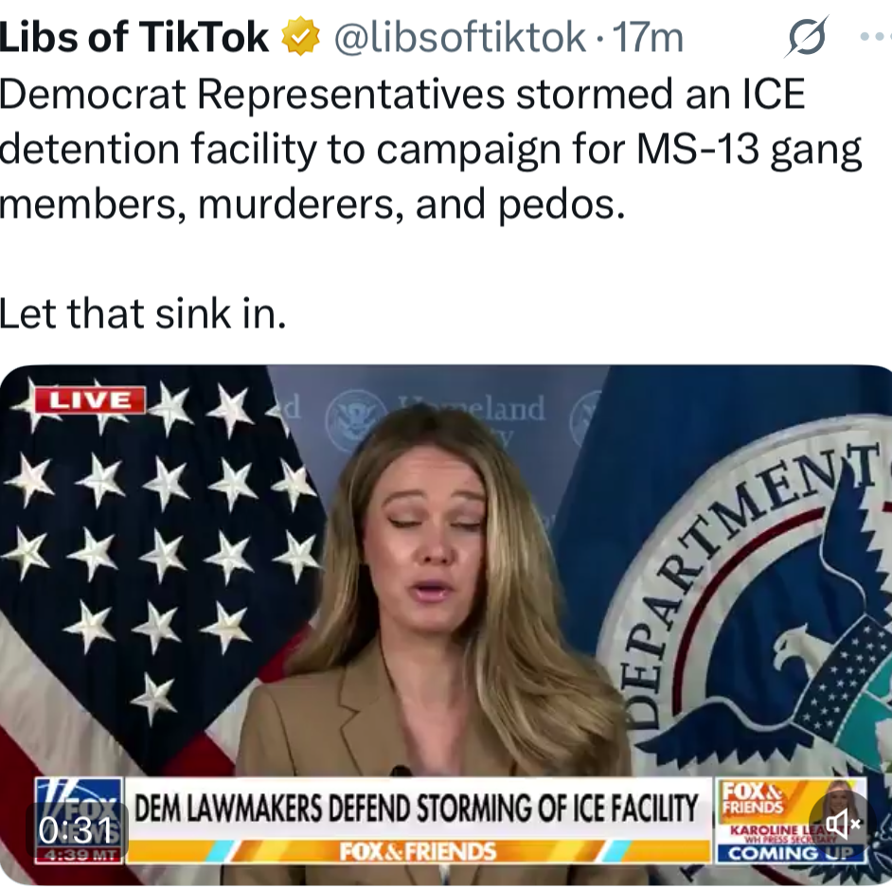Click the DEM LAWMAKERS headline banner
The width and height of the screenshot is (892, 888).
(x=418, y=808)
